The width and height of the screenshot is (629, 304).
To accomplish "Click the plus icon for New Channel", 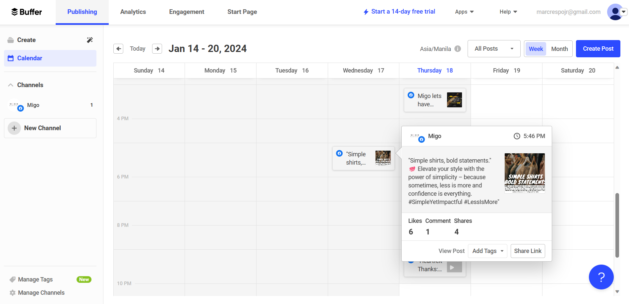I will (14, 128).
